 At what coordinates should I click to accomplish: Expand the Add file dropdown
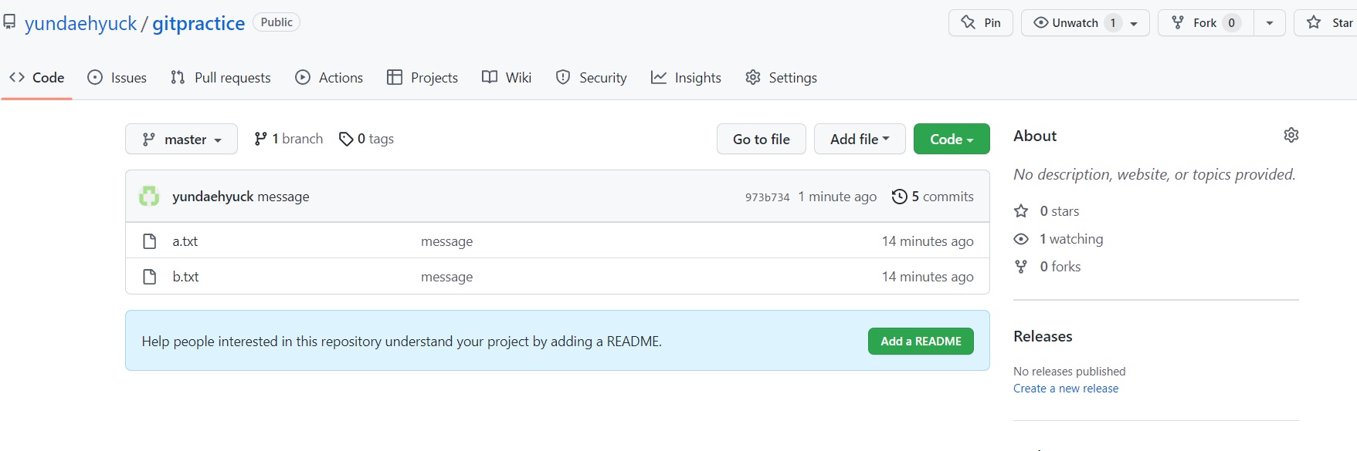[860, 139]
